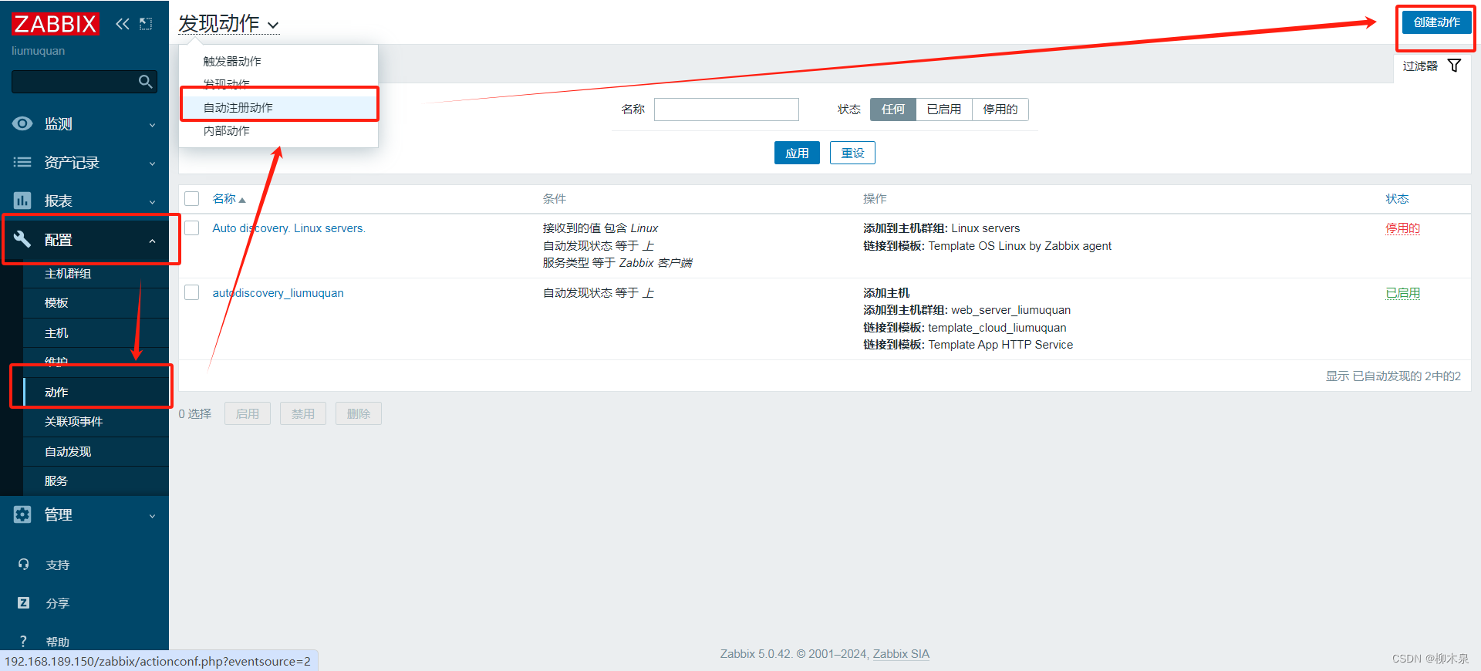
Task: Toggle 已启用 status of autodiscovery_liumuquan
Action: 1402,293
